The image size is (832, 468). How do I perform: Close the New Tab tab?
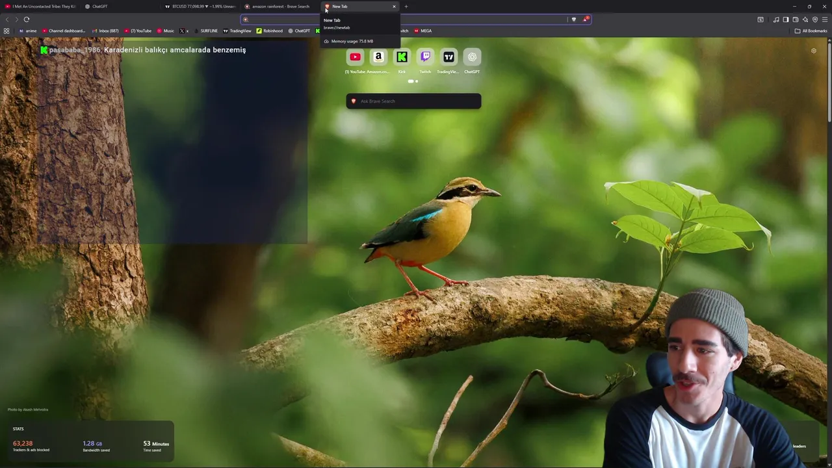click(x=394, y=6)
